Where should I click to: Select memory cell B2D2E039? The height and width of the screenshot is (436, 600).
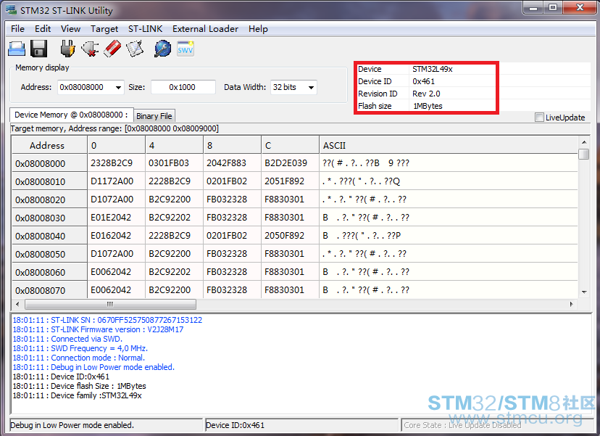tap(291, 163)
